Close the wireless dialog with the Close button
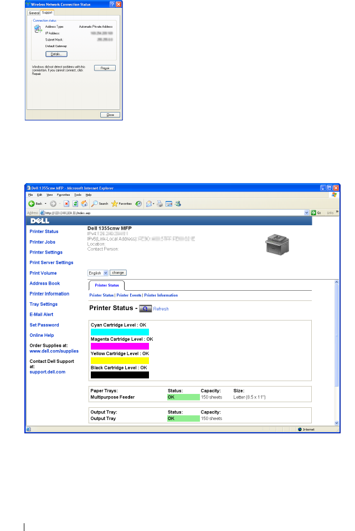 click(110, 115)
